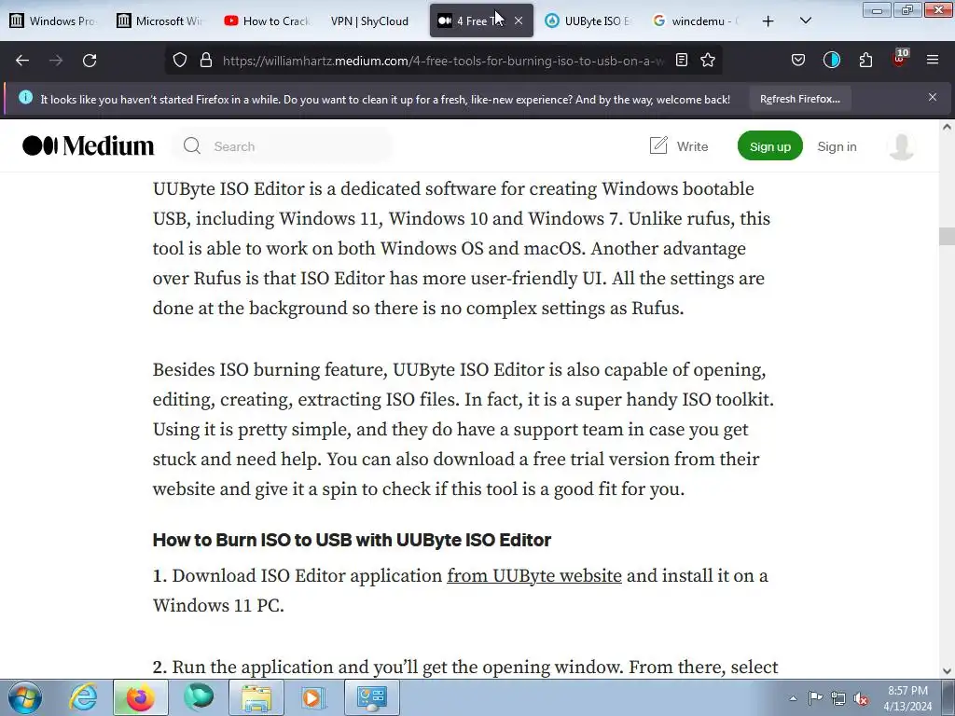This screenshot has height=716, width=955.
Task: Open the clock showing 8:57 PM
Action: (x=907, y=697)
